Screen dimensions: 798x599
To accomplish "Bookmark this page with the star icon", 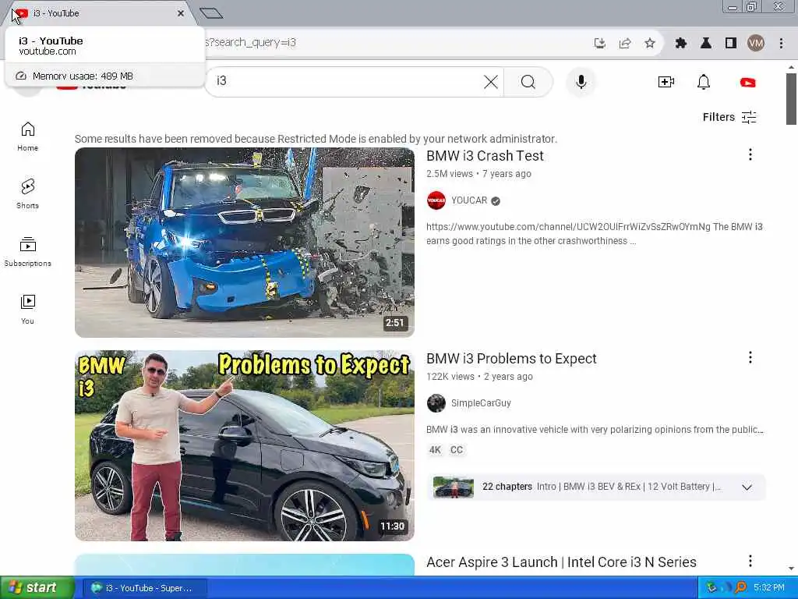I will coord(650,43).
